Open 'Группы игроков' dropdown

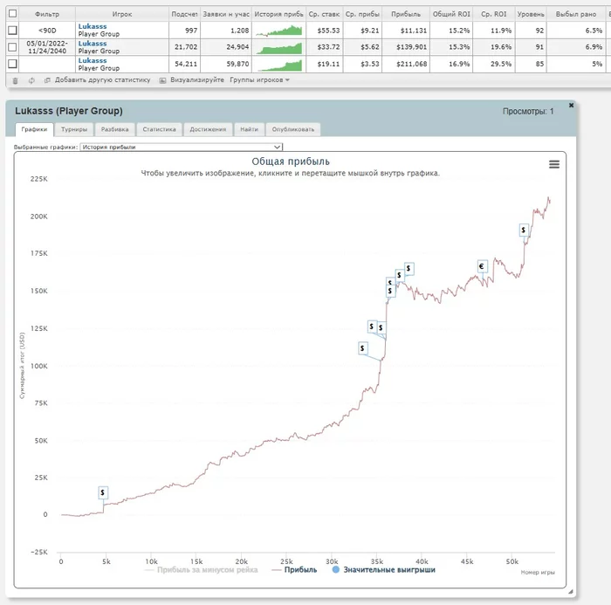(x=259, y=80)
